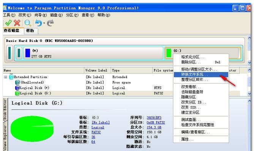The image size is (254, 151).
Task: Choose 属性 from context menu
Action: [x=201, y=139]
